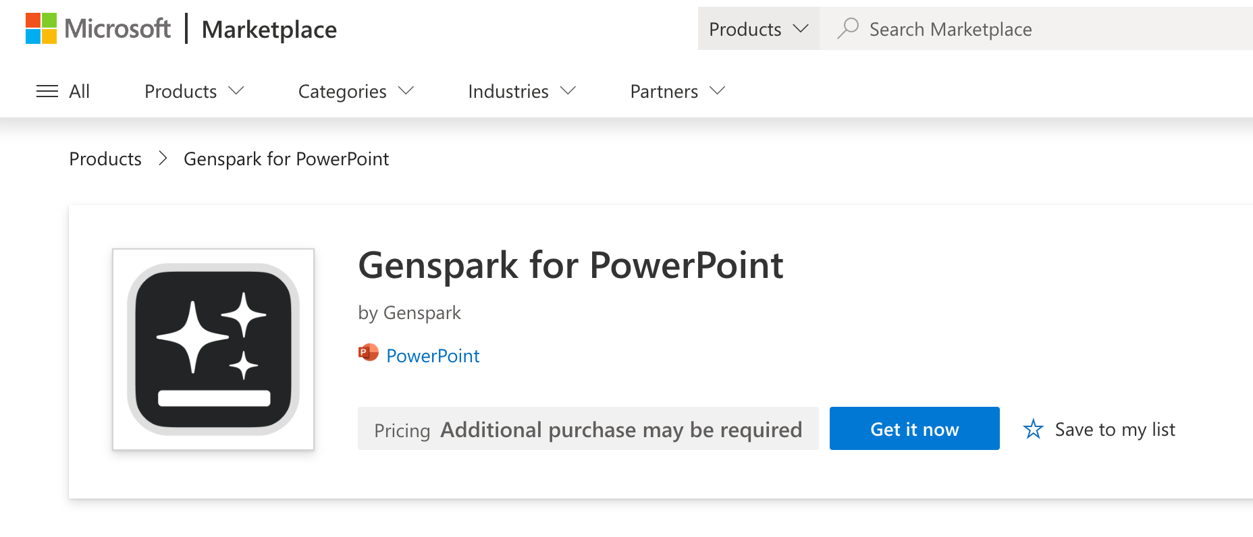Screen dimensions: 1253x537
Task: Open the PowerPoint product link
Action: click(433, 356)
